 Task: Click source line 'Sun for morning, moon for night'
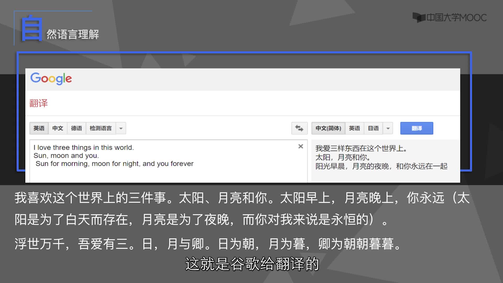click(88, 164)
